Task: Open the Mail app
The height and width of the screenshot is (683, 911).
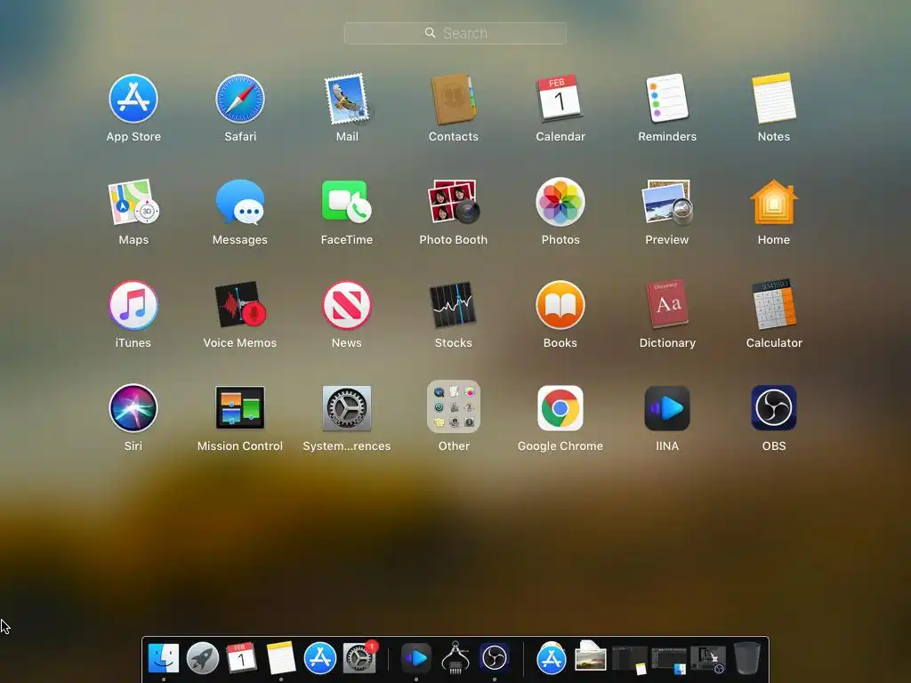Action: 347,99
